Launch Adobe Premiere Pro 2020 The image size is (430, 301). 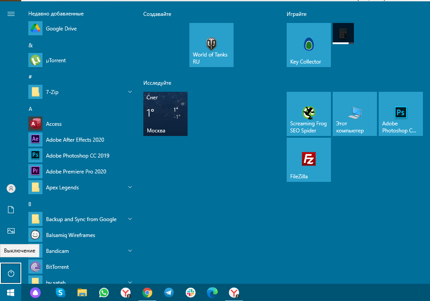point(80,171)
